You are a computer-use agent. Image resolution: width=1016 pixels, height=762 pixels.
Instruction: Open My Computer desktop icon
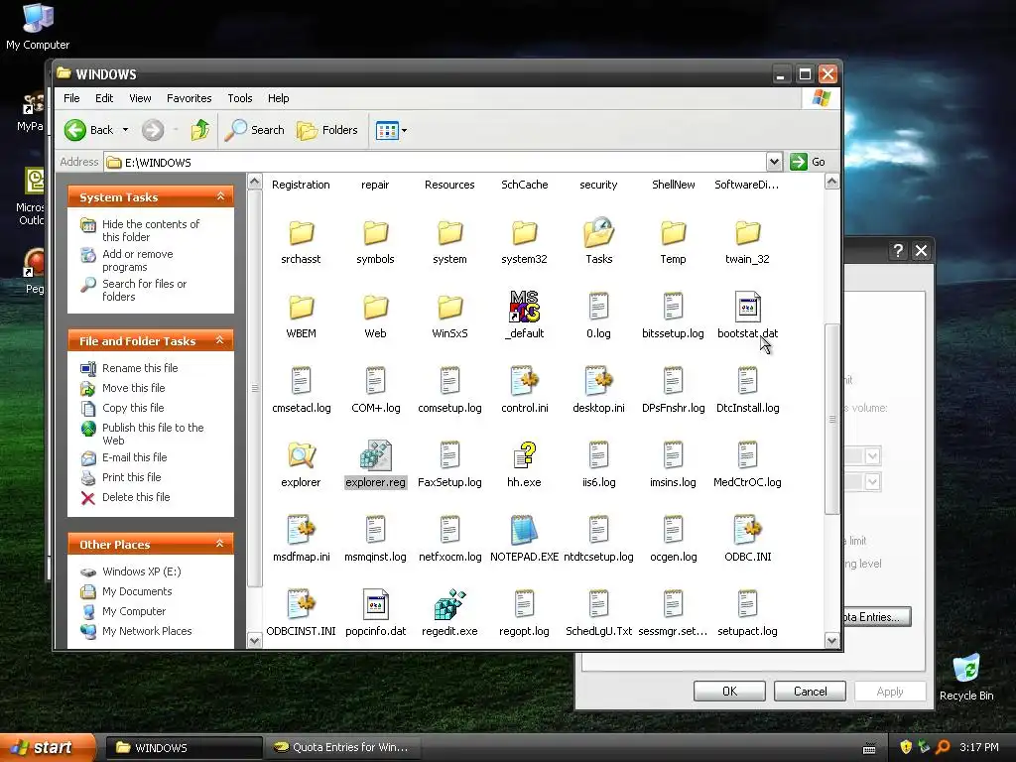point(38,26)
